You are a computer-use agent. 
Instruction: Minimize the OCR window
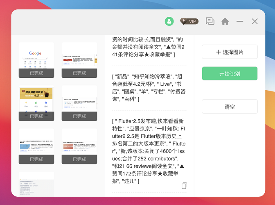point(240,21)
